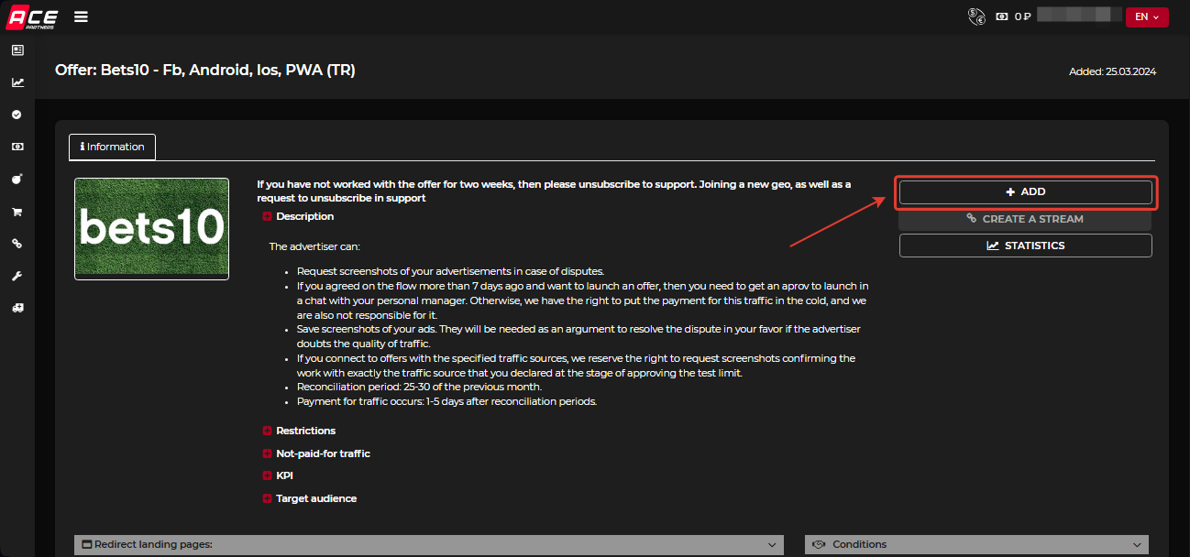Click the line "Request screenshots of your advertisements in case of disputes."
The image size is (1190, 557).
point(451,271)
